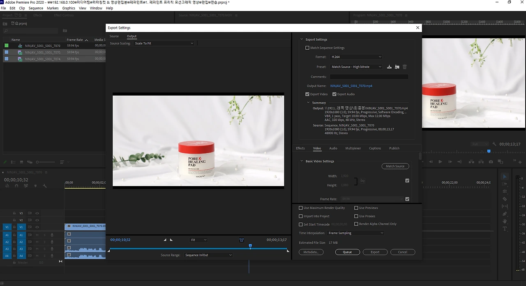
Task: Collapse the Summary section
Action: (x=308, y=103)
